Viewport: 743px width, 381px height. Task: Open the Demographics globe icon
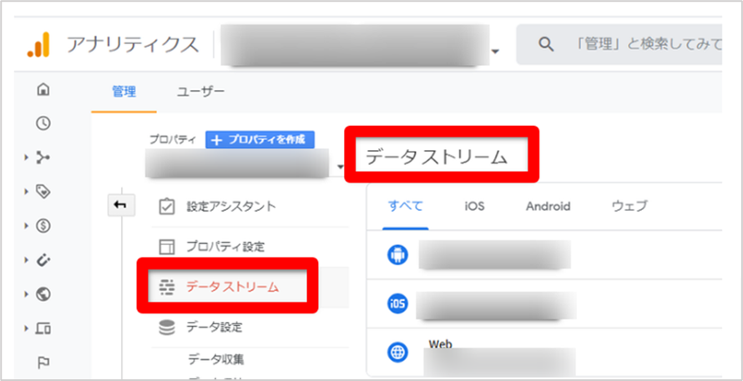[x=43, y=294]
